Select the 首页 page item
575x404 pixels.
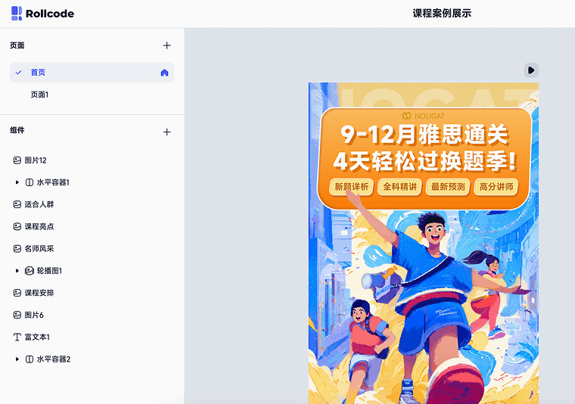click(x=92, y=73)
